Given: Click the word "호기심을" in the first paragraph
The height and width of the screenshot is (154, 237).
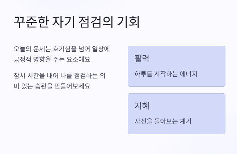Looking at the screenshot, I should click(x=64, y=49).
